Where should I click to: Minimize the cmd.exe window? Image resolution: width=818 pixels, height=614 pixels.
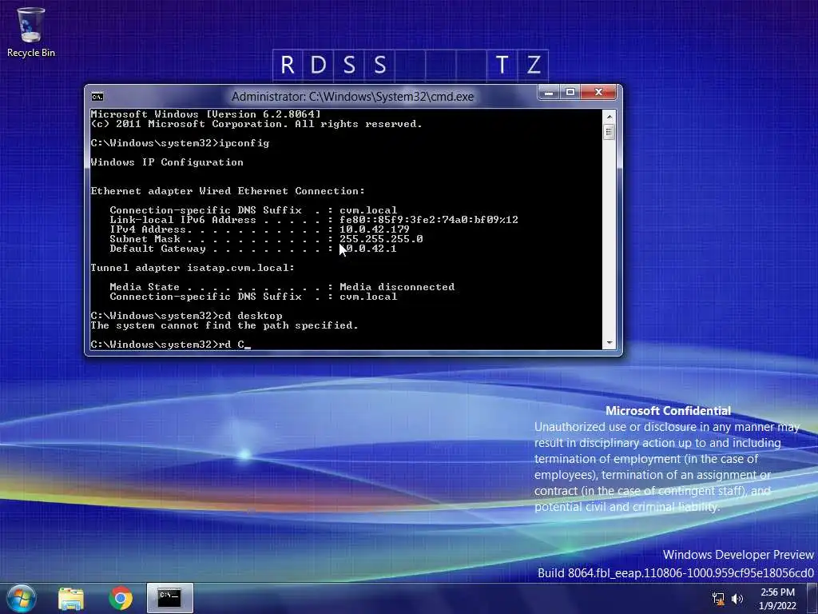click(549, 93)
